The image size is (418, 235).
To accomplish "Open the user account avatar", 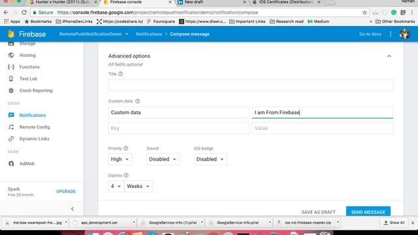I will tap(405, 34).
